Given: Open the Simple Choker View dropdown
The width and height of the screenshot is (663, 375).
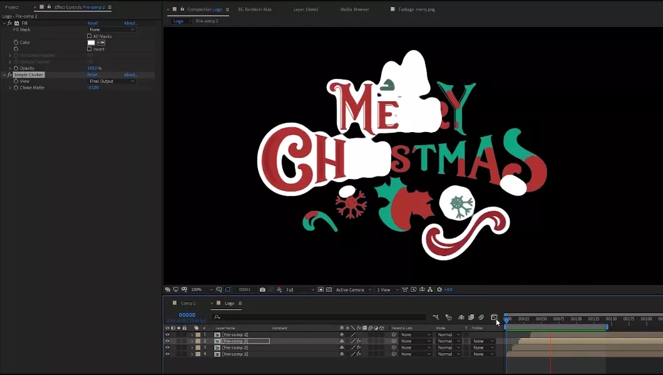Looking at the screenshot, I should tap(111, 81).
